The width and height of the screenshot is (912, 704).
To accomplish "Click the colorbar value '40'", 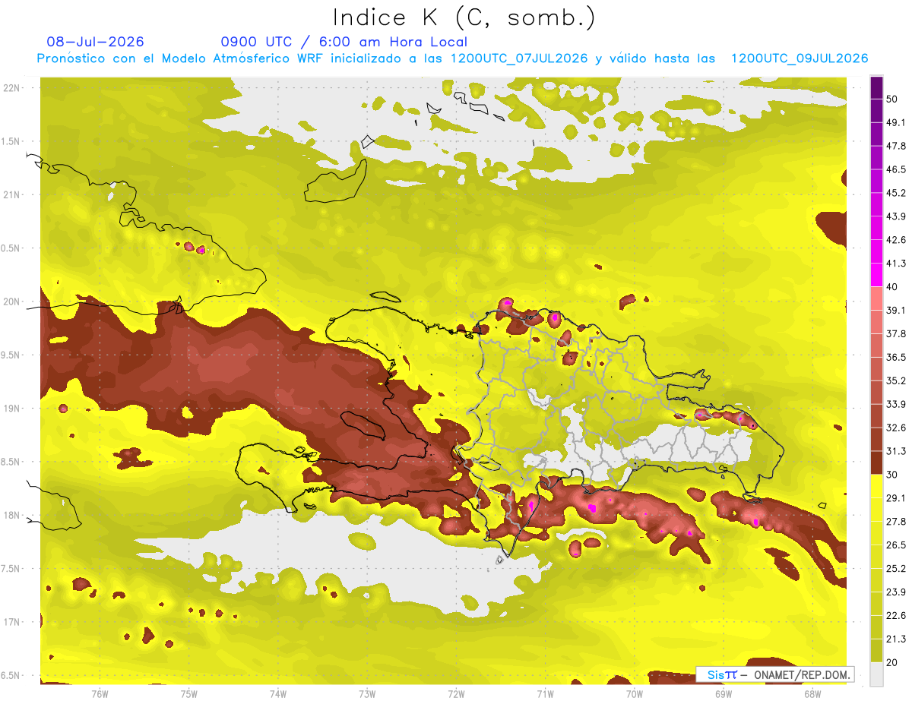I will pyautogui.click(x=891, y=287).
